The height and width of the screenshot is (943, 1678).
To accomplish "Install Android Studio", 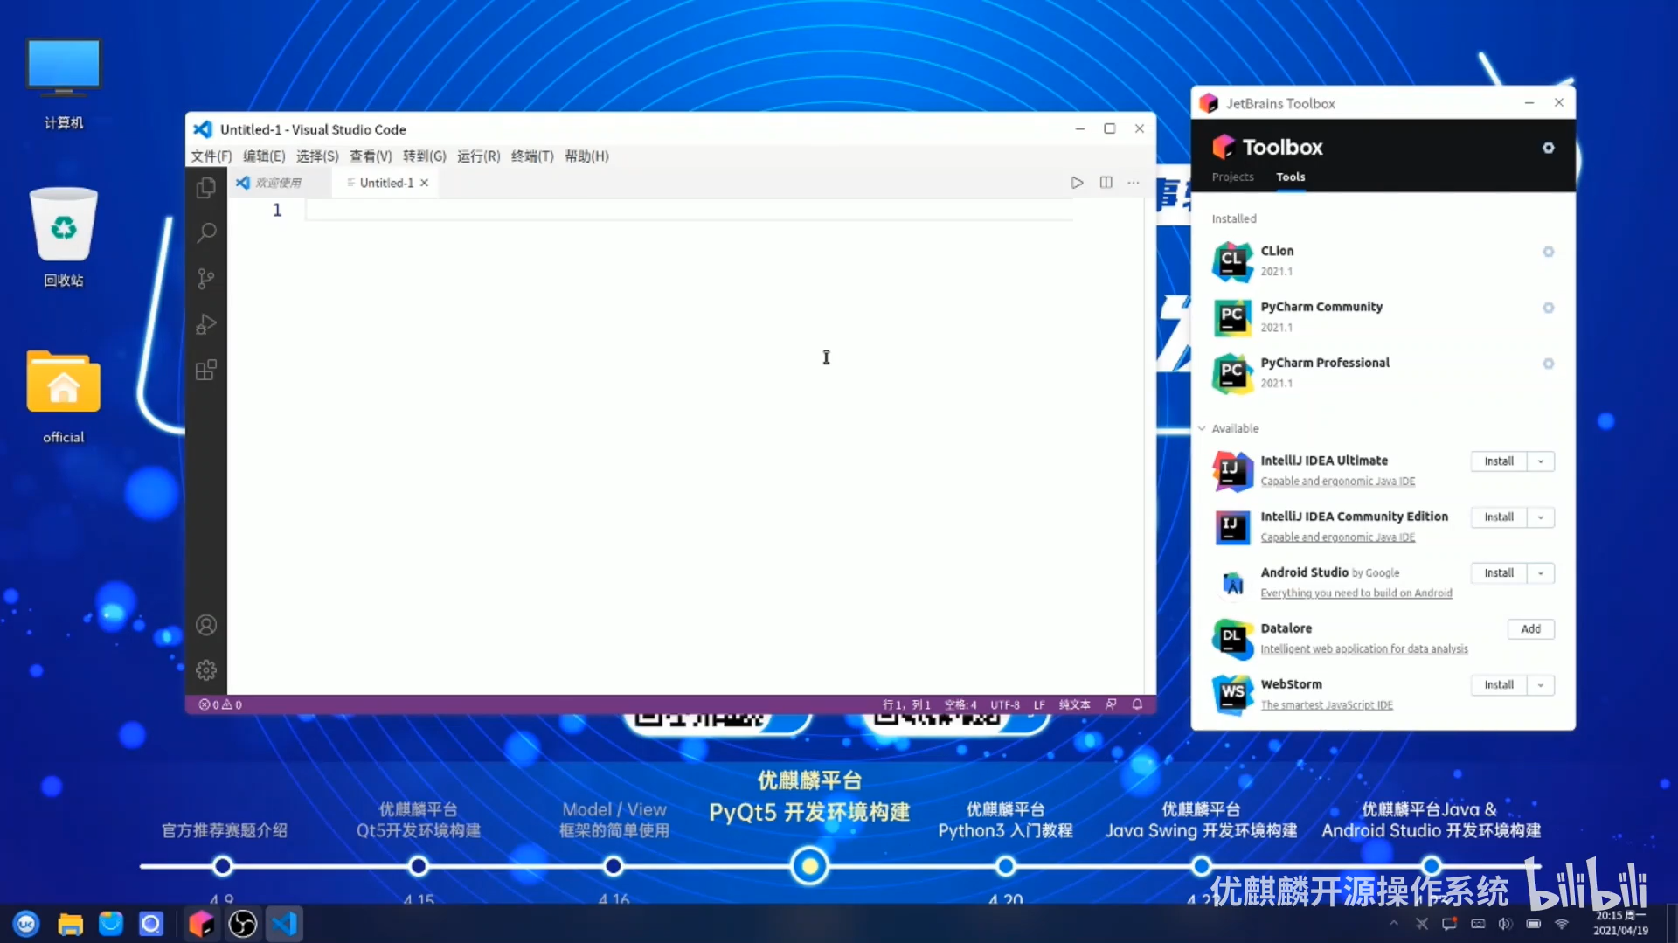I will tap(1499, 573).
